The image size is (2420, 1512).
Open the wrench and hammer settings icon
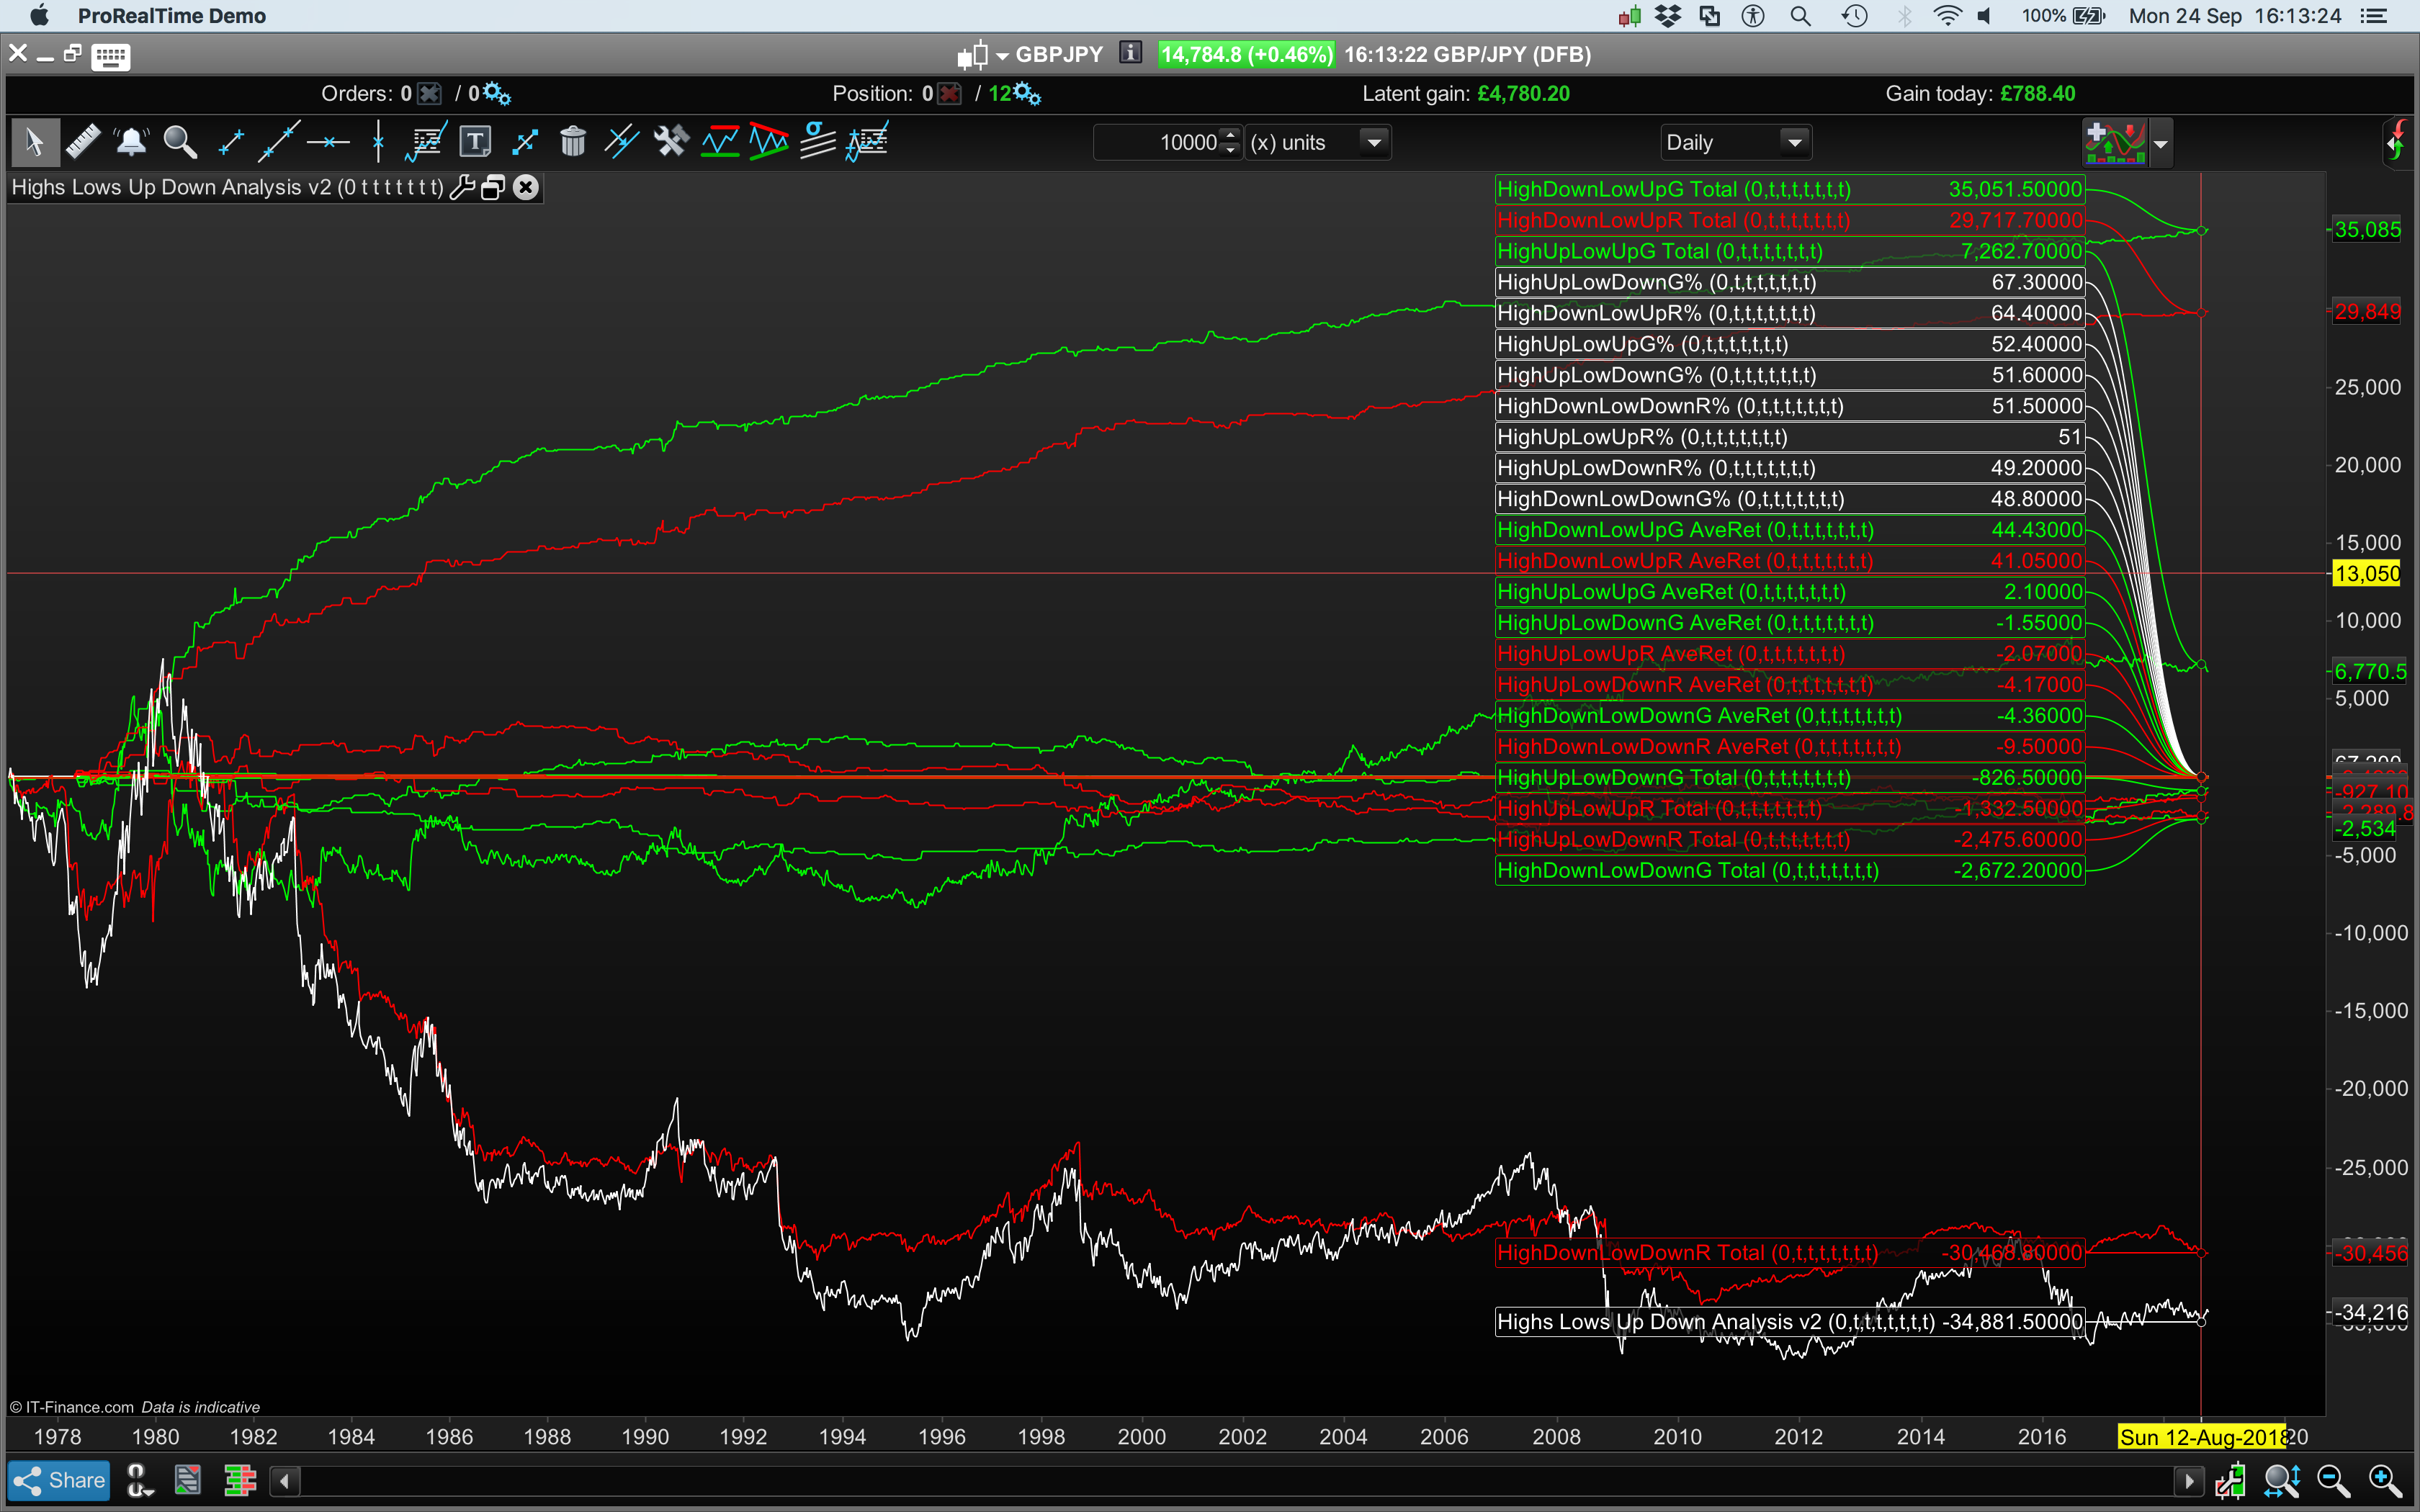click(671, 142)
